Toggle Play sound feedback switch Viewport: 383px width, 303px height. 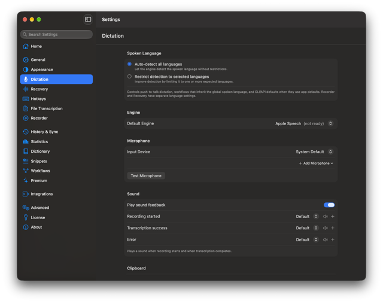coord(329,205)
